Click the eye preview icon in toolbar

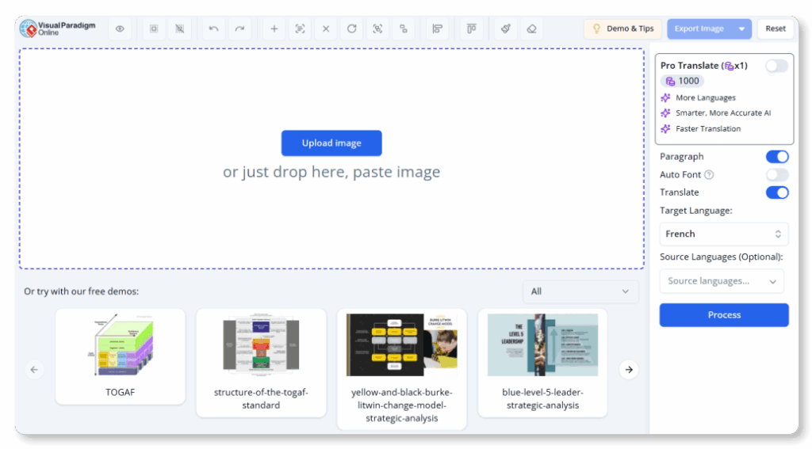click(120, 29)
